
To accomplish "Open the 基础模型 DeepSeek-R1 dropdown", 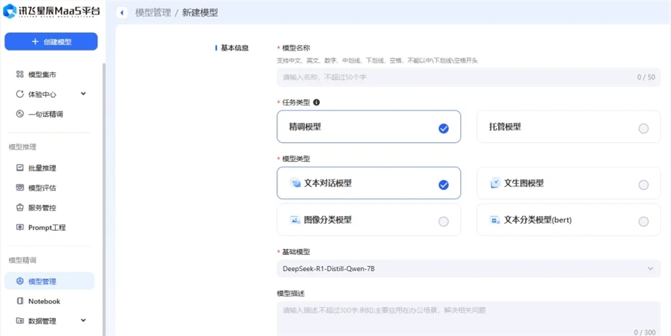I will point(468,269).
